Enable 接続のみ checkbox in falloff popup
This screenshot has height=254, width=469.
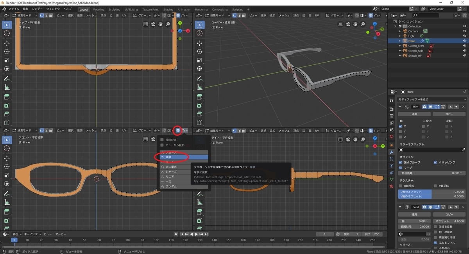click(x=162, y=140)
